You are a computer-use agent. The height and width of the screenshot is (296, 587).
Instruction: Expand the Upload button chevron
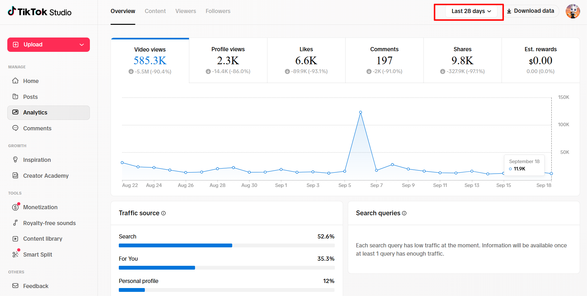pyautogui.click(x=82, y=45)
